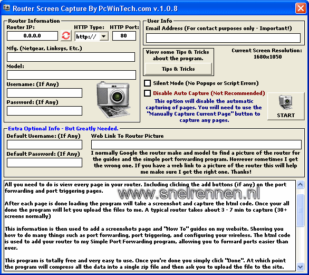Click the large camera picture in Router Information
The height and width of the screenshot is (275, 309).
coord(114,100)
